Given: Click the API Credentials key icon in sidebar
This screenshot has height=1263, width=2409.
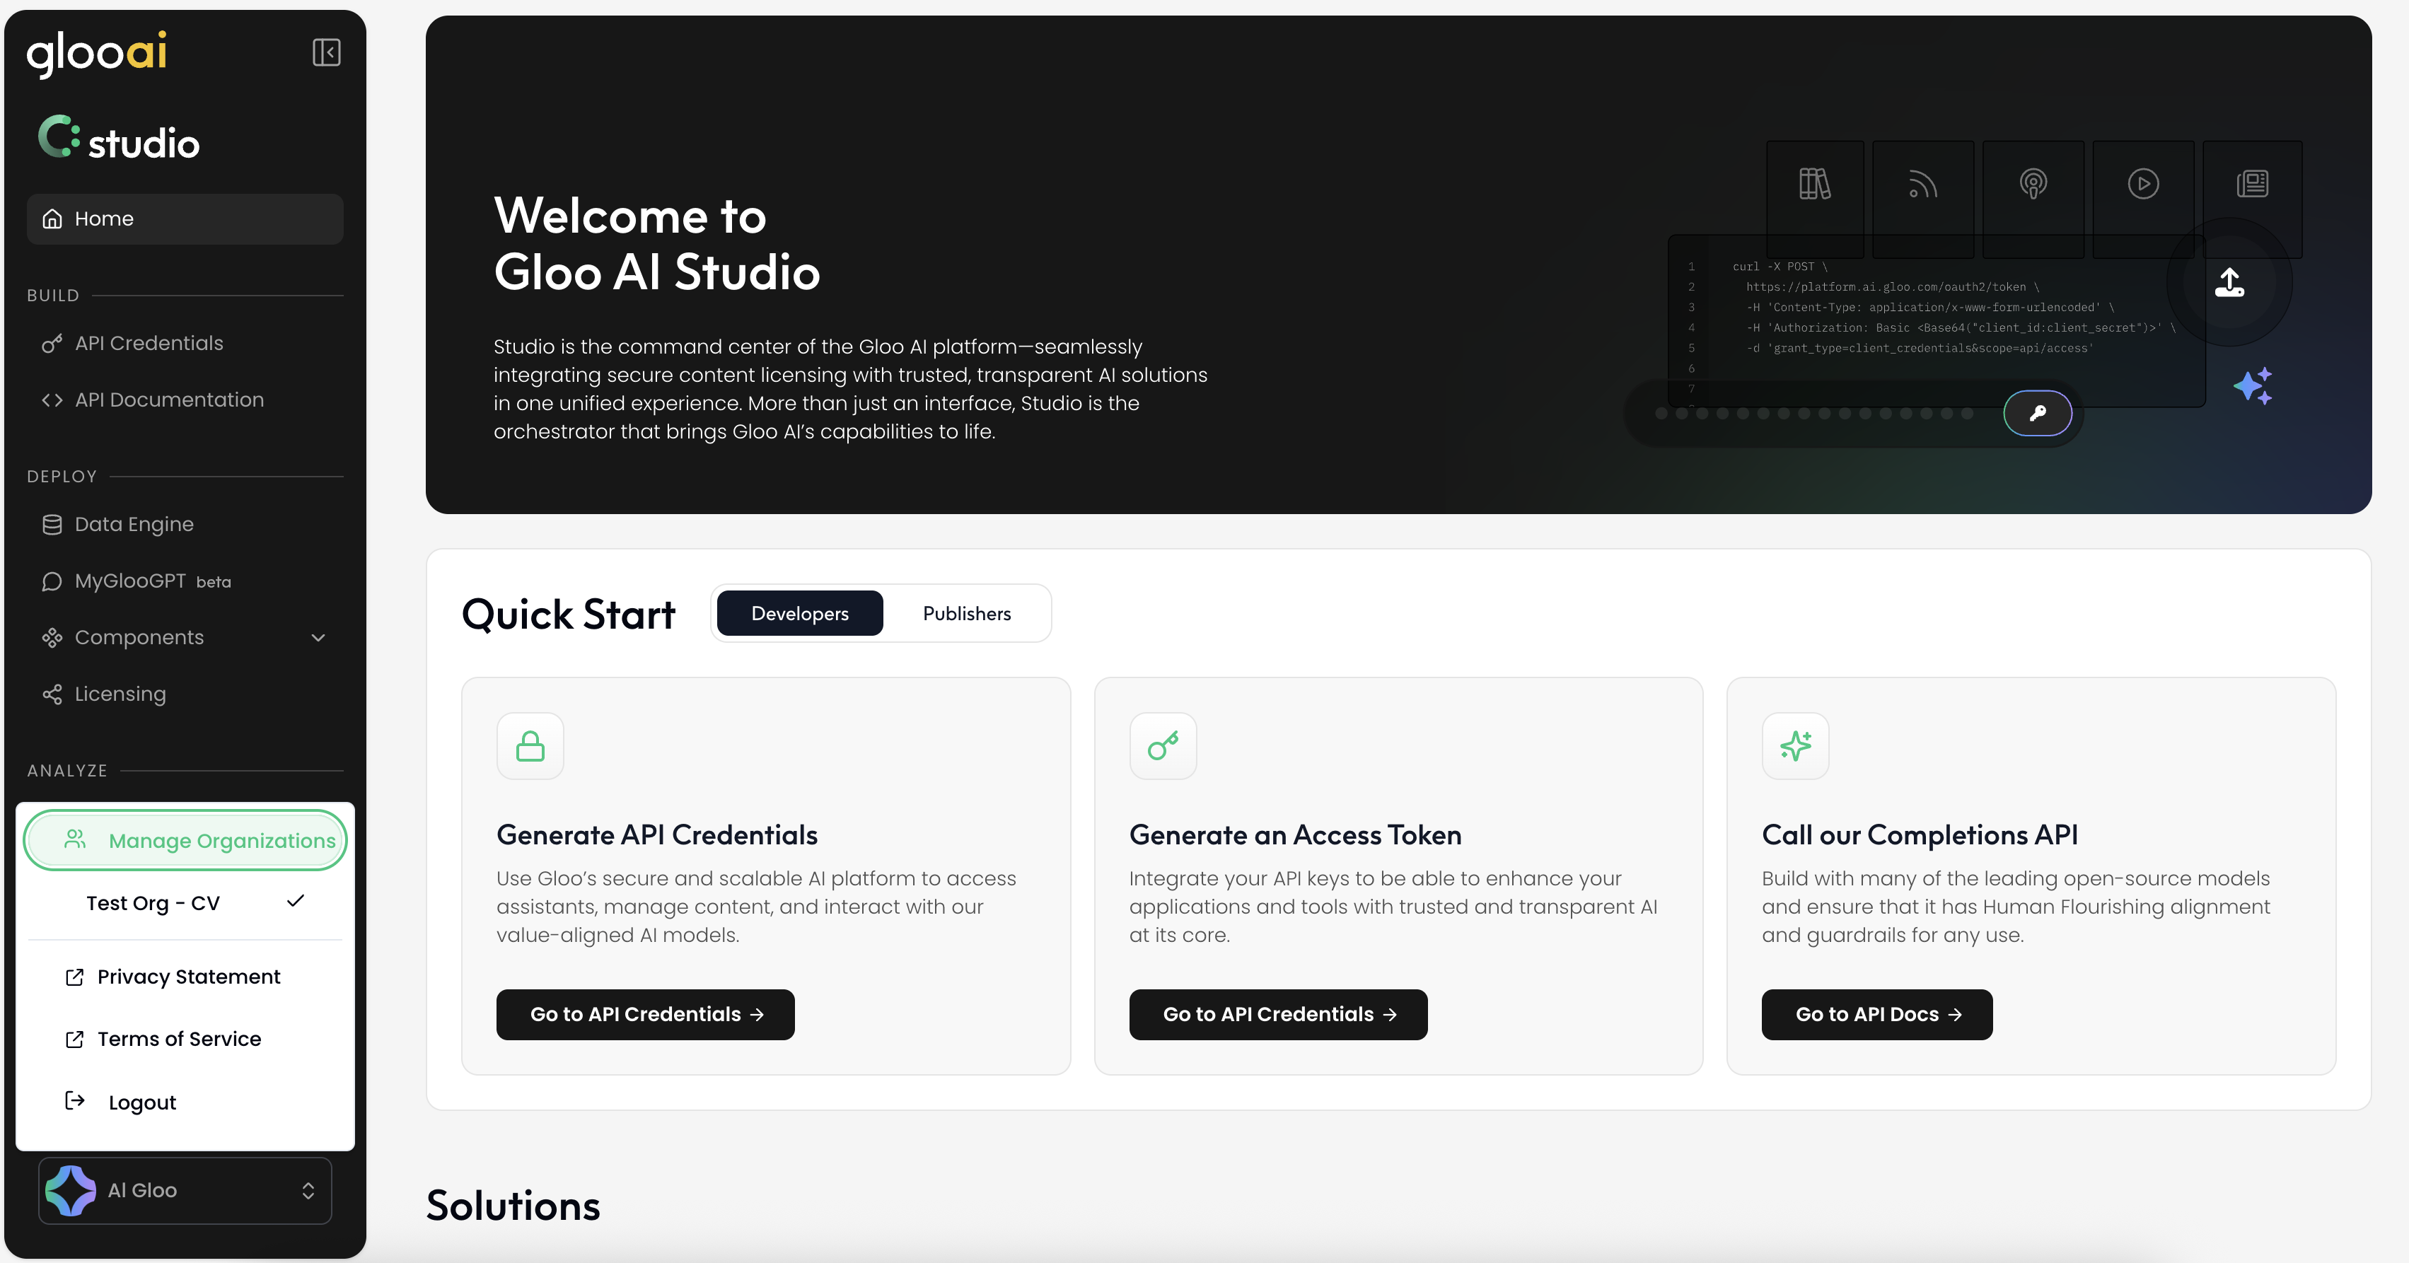Looking at the screenshot, I should click(x=52, y=343).
